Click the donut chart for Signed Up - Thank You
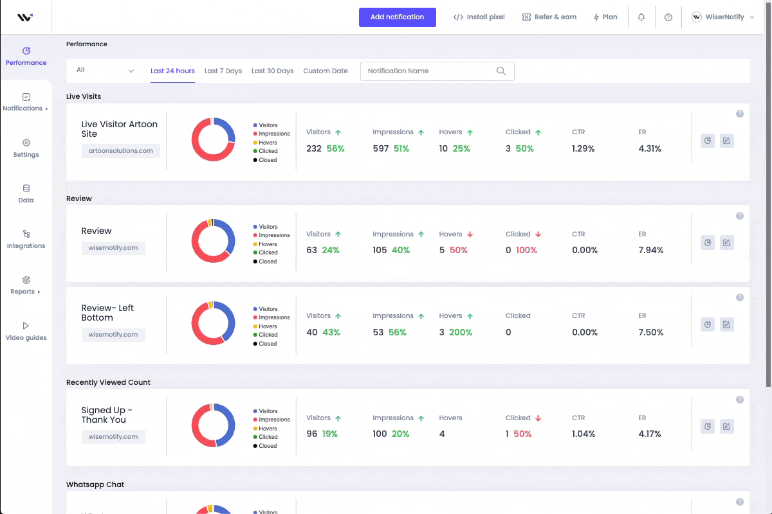This screenshot has height=514, width=772. pyautogui.click(x=214, y=425)
